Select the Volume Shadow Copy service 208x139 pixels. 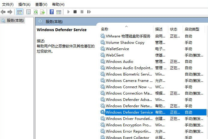point(125,43)
